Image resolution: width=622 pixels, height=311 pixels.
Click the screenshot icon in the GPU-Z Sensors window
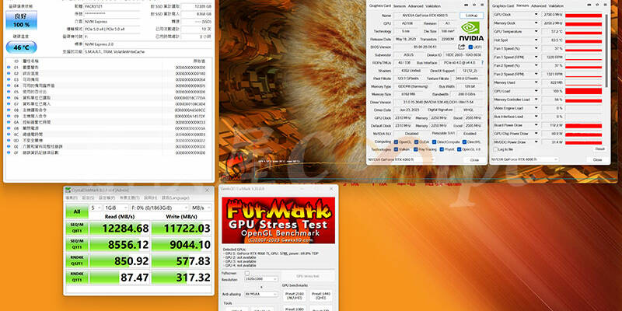coord(589,5)
